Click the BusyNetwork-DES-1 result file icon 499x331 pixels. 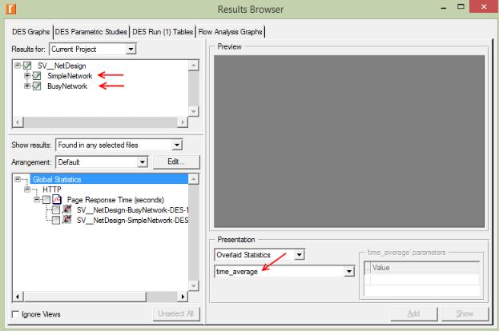[x=66, y=209]
